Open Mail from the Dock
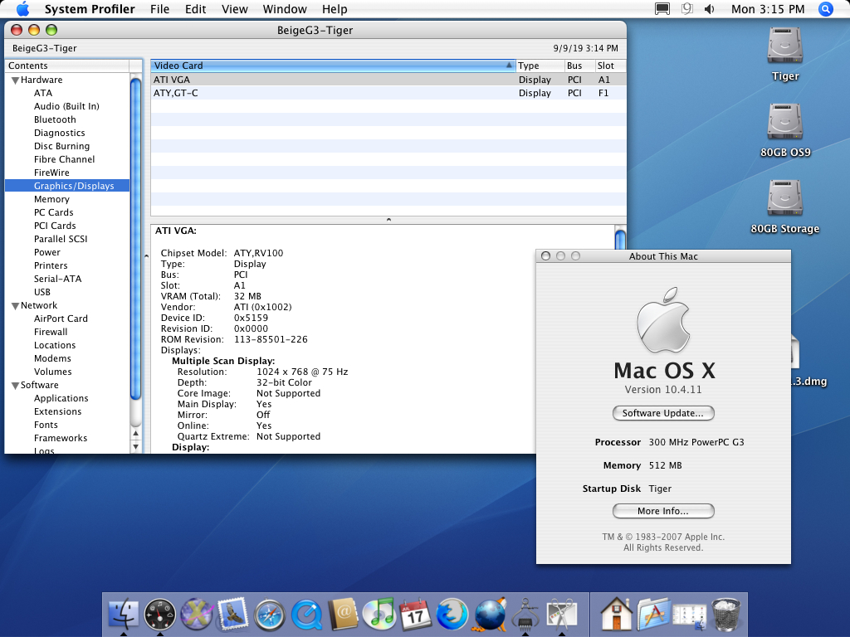850x637 pixels. pyautogui.click(x=233, y=615)
